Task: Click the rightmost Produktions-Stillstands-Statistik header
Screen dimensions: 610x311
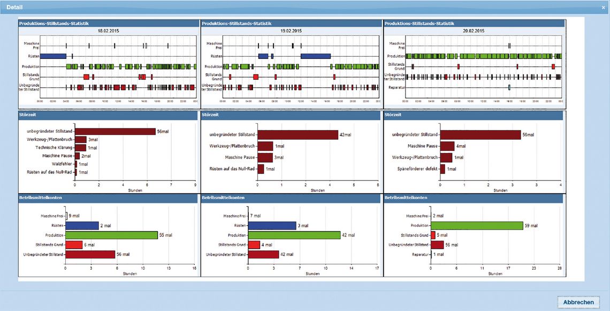Action: pos(474,24)
